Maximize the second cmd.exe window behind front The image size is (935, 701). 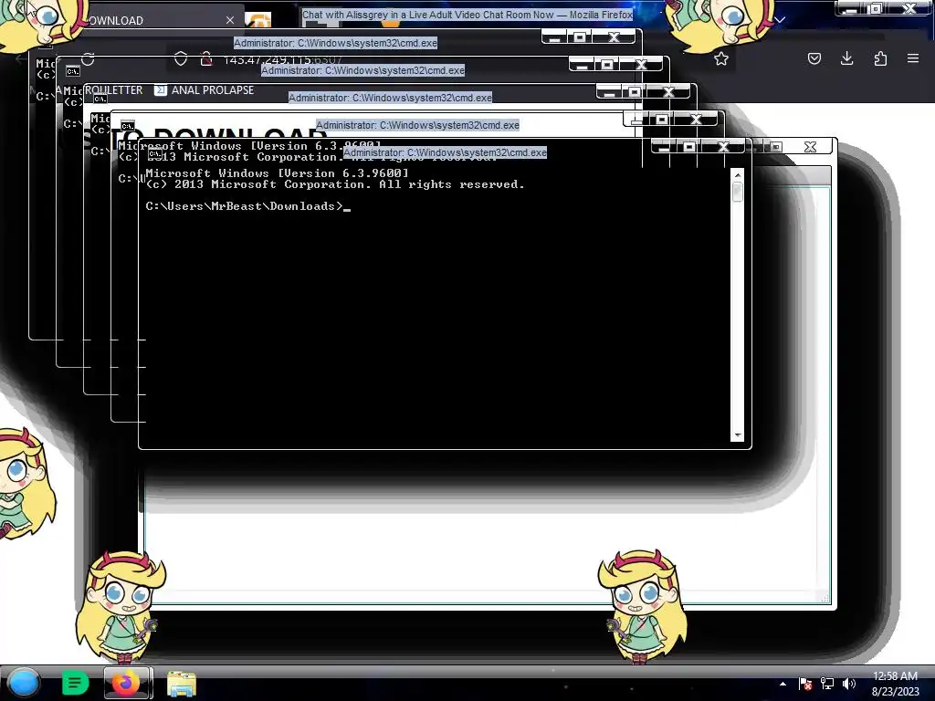pyautogui.click(x=662, y=120)
